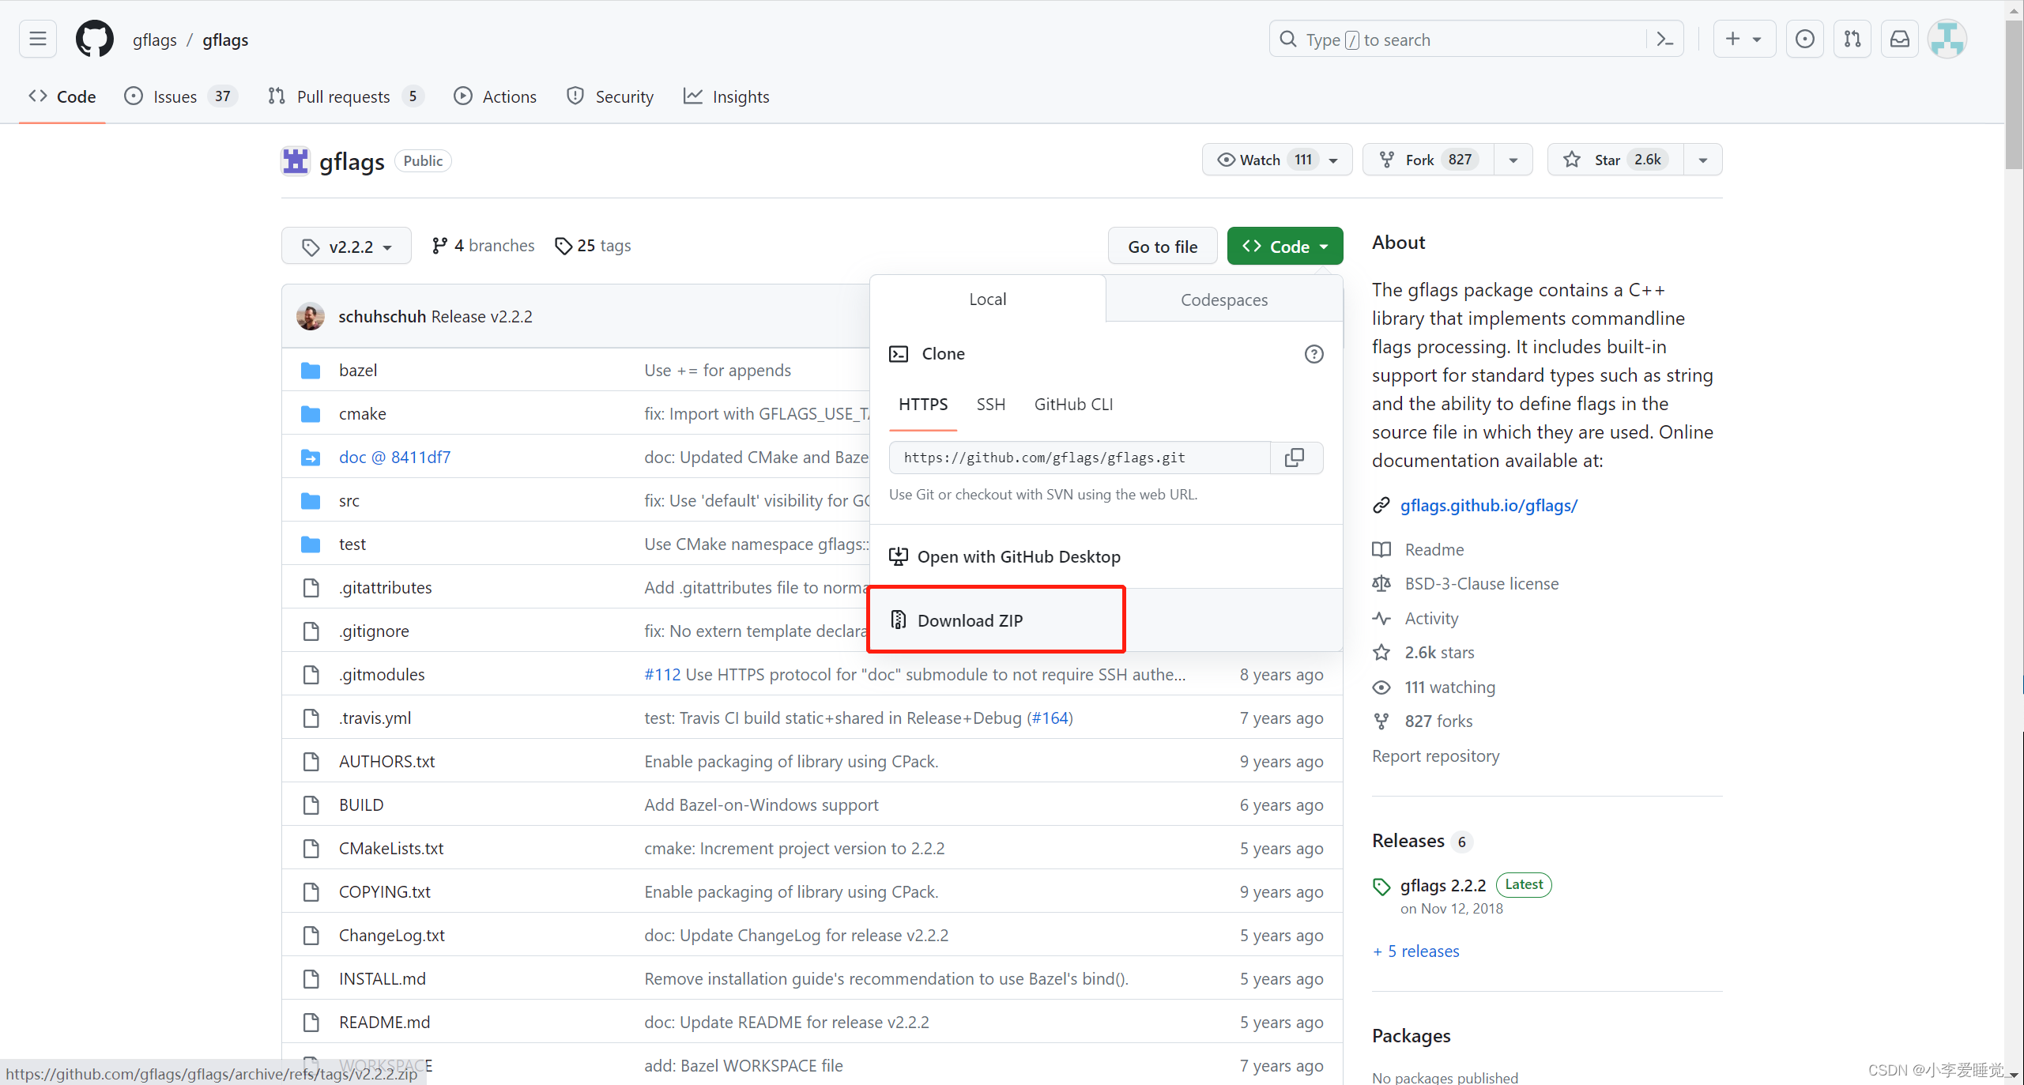Open the hamburger navigation menu
2024x1085 pixels.
click(x=37, y=40)
